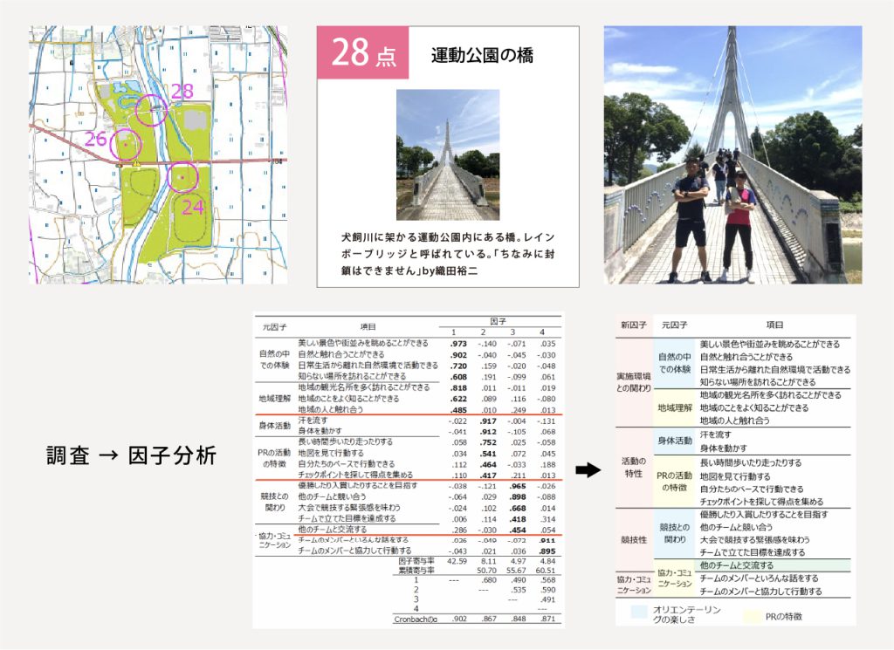Click '活動の特性' in the 新因子 column
The height and width of the screenshot is (650, 894).
(x=634, y=467)
